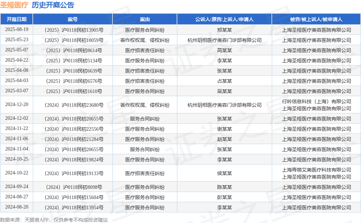Click case number 沪0118民初19824号
Screen dimensions: 361x223
tap(82, 160)
